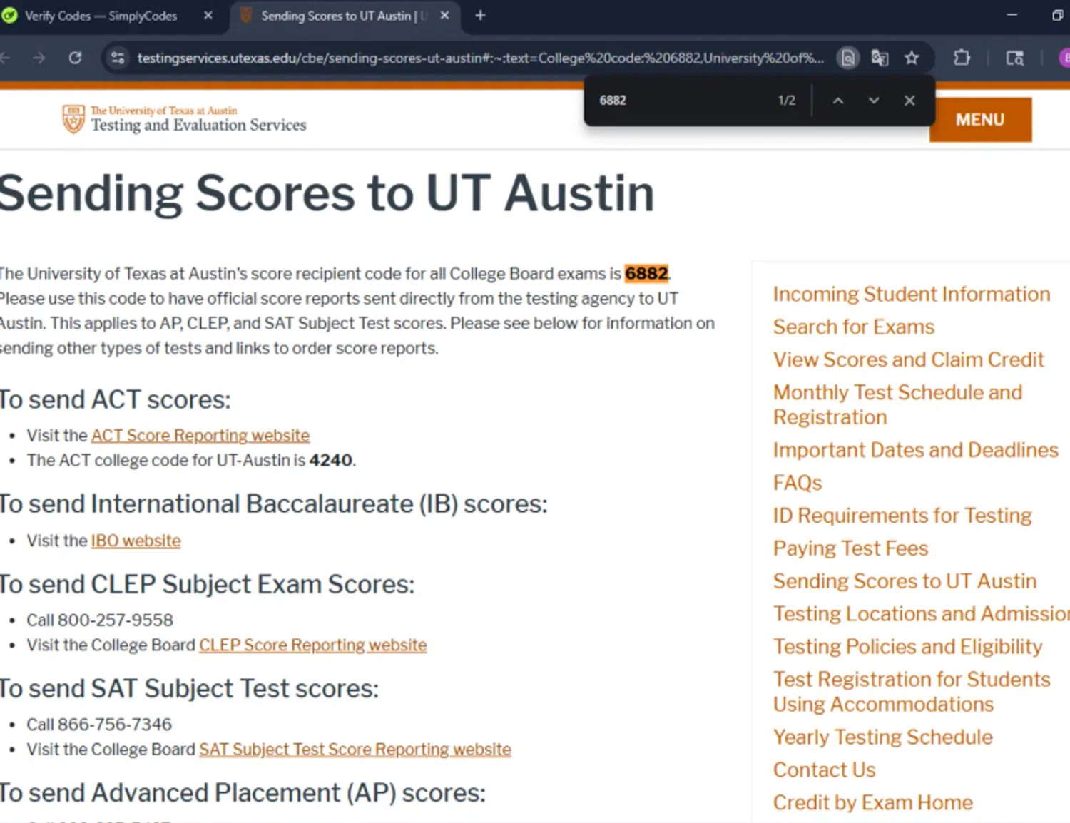1070x823 pixels.
Task: Open Yearly Testing Schedule sidebar link
Action: tap(883, 737)
